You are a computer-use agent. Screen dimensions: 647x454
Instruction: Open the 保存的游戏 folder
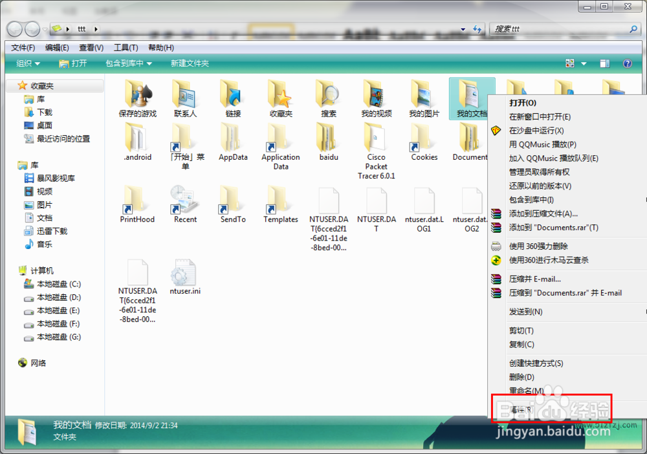pyautogui.click(x=138, y=98)
